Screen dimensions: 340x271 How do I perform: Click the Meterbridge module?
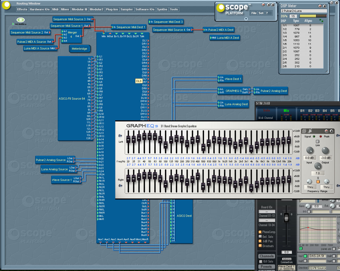point(79,49)
